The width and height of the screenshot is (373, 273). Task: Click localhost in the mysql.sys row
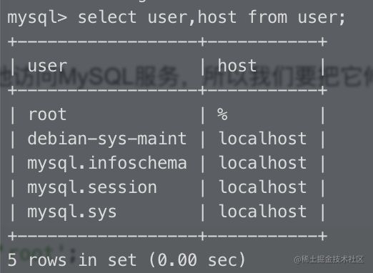coord(263,211)
